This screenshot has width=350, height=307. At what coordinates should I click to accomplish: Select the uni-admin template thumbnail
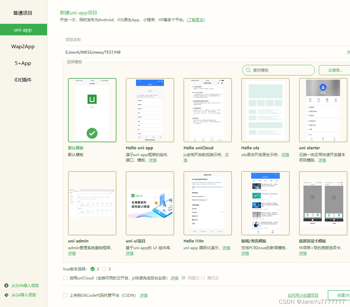(x=92, y=203)
